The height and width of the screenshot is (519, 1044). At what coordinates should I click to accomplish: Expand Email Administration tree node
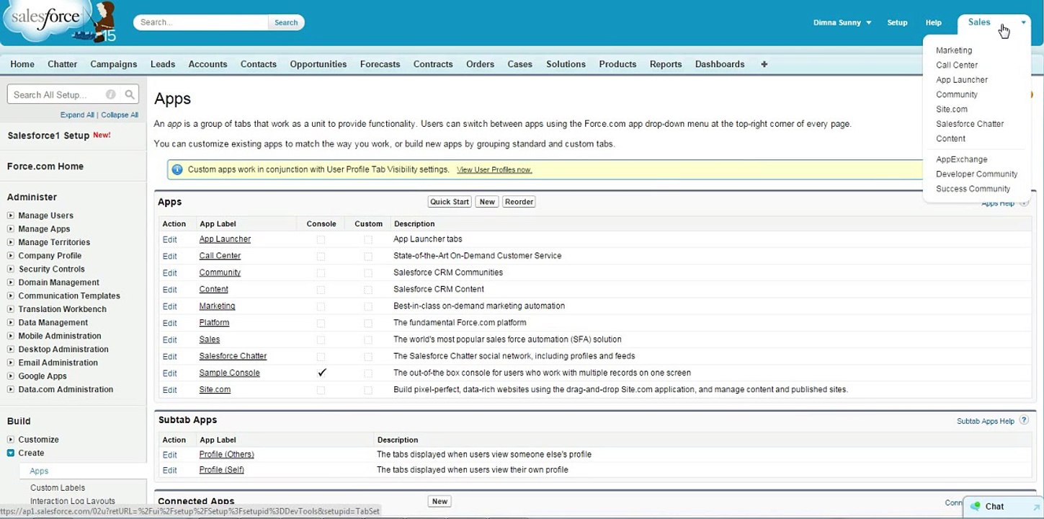tap(11, 363)
